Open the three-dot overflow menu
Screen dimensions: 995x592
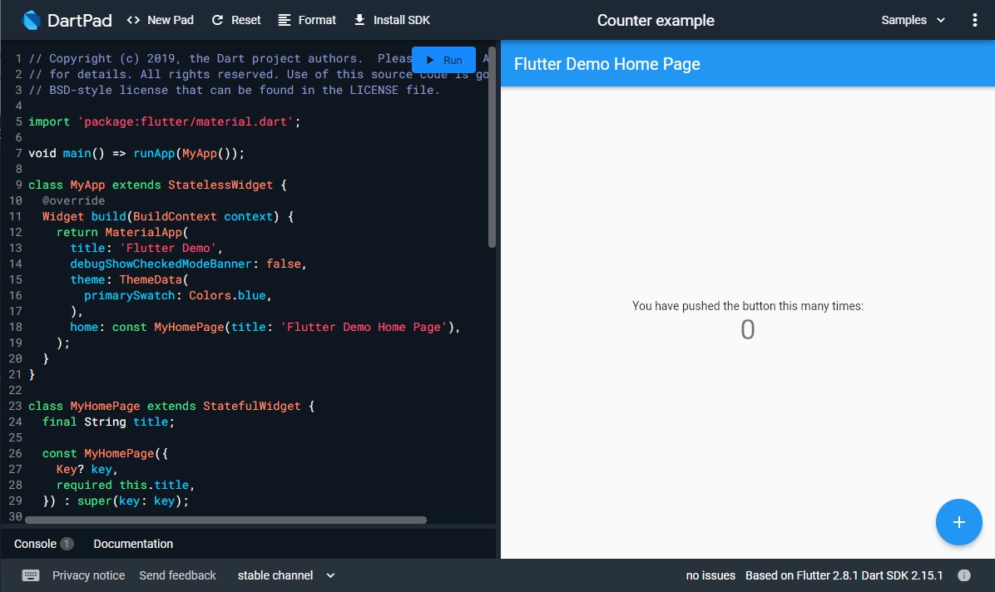(x=975, y=20)
